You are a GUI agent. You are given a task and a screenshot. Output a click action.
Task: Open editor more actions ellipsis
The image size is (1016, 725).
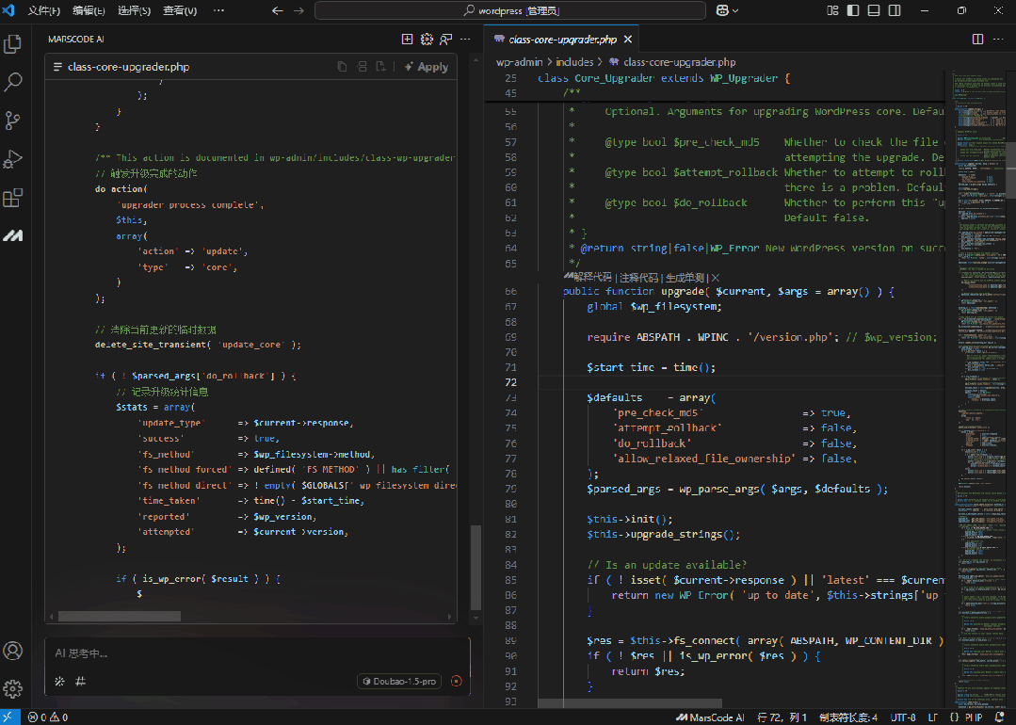click(997, 40)
